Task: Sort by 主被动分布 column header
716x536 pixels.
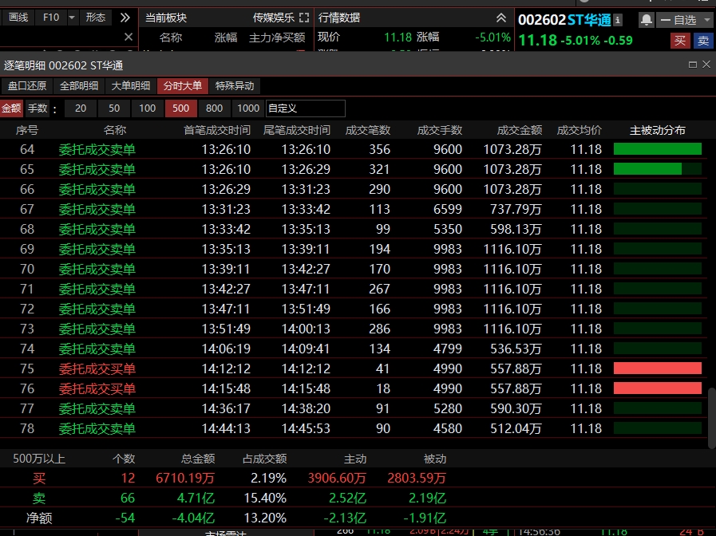Action: coord(658,131)
